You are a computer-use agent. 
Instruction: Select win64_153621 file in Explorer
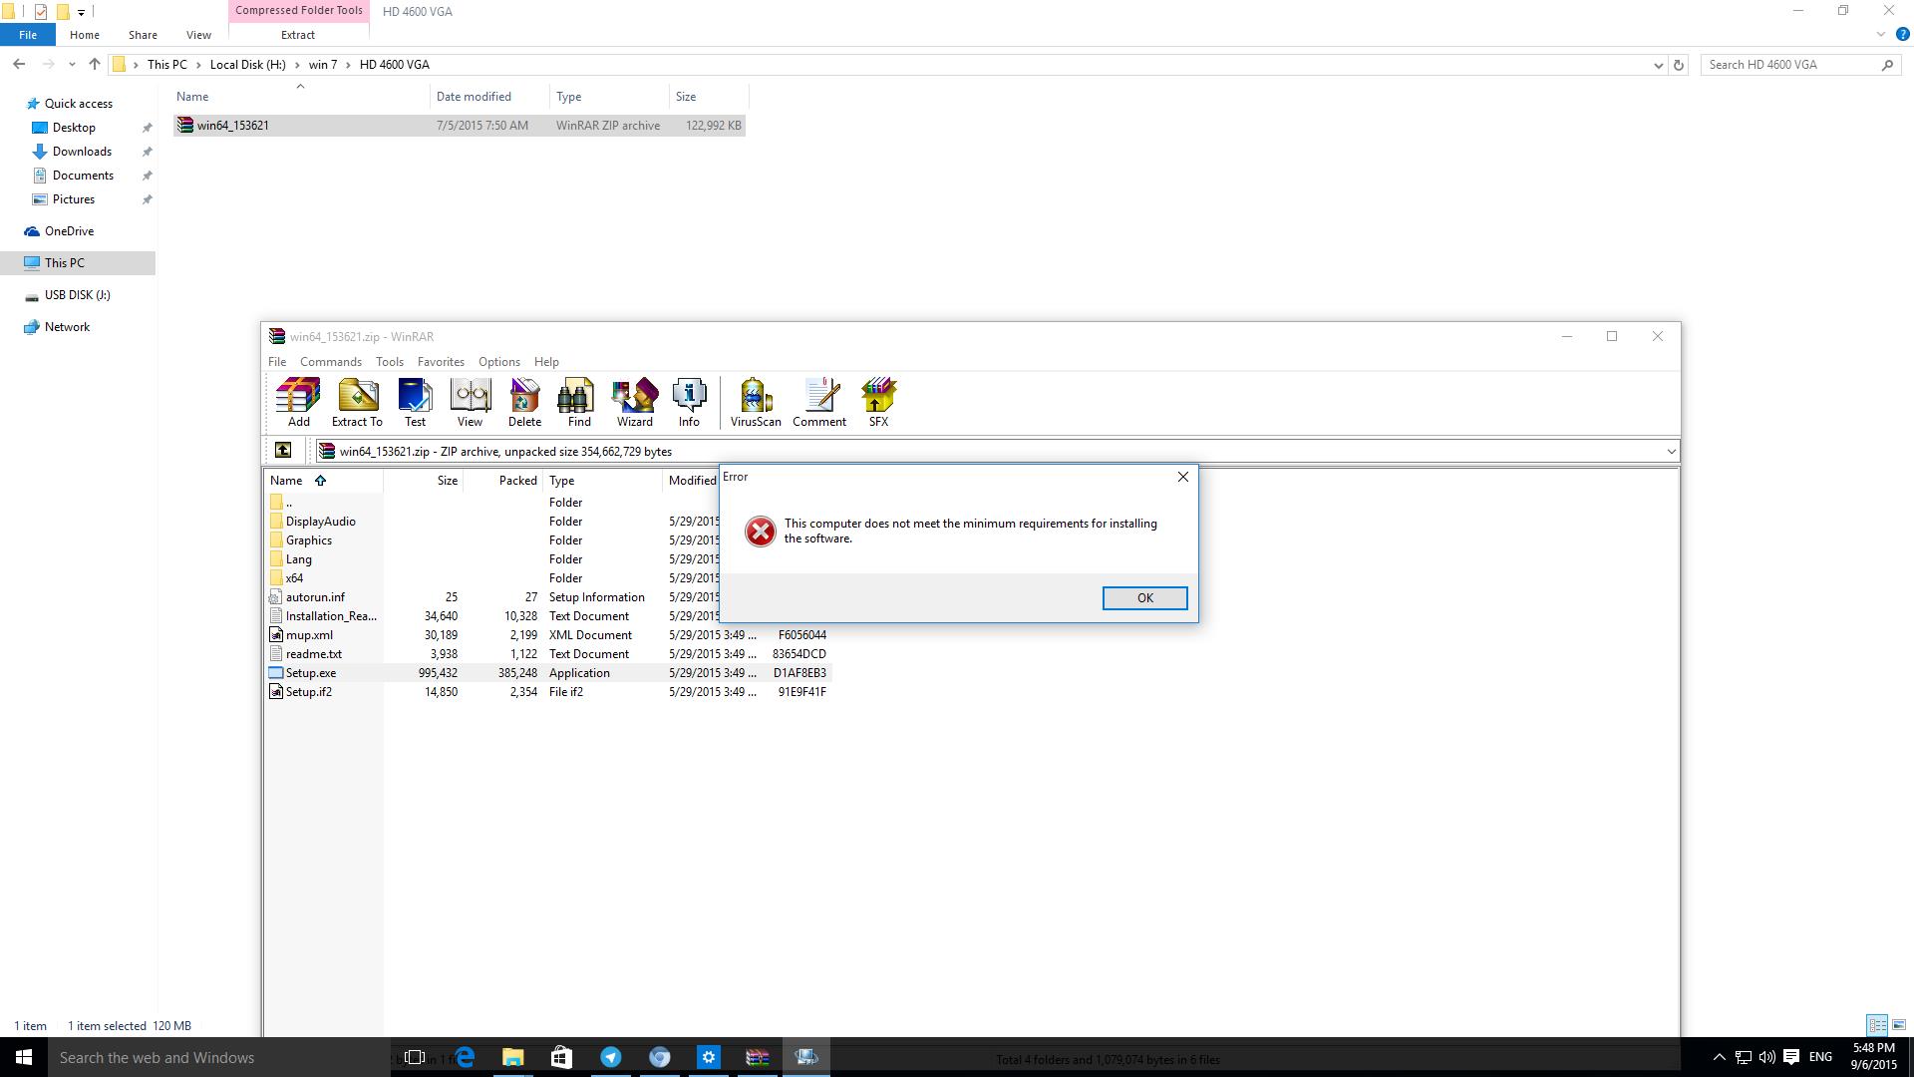(460, 126)
